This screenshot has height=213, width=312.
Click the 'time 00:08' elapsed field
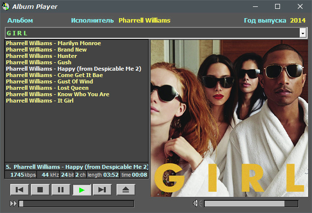[x=134, y=175]
